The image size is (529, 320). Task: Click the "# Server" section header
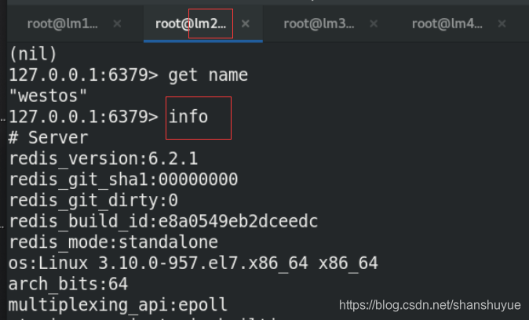[x=48, y=137]
